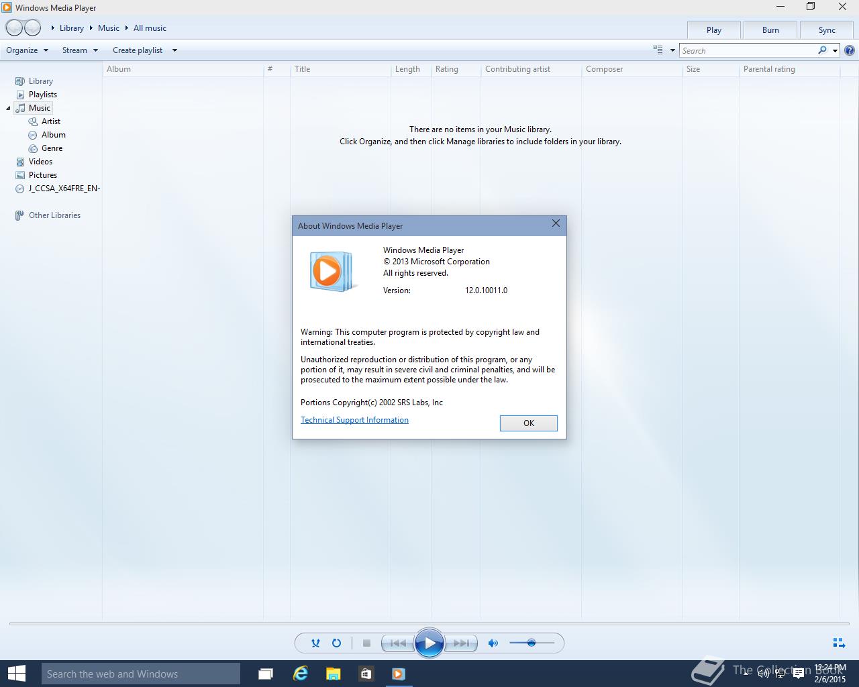Open the Help icon
Screen dimensions: 859x687
[850, 50]
